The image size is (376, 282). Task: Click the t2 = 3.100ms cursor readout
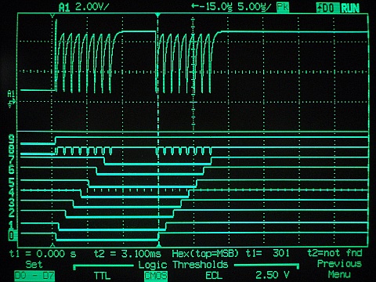128,254
